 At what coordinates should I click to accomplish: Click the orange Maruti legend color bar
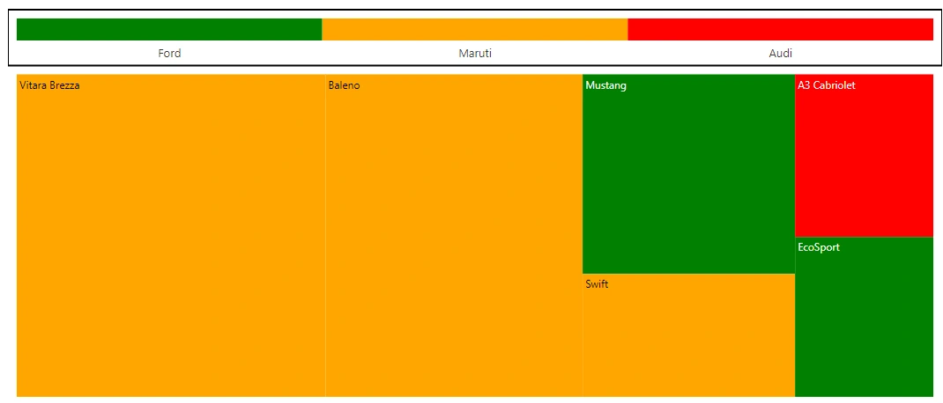click(x=474, y=29)
